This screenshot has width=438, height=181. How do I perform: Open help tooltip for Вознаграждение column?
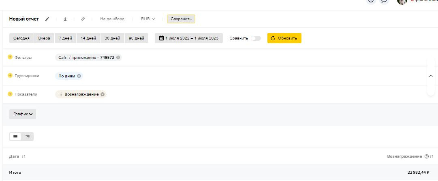(x=427, y=156)
